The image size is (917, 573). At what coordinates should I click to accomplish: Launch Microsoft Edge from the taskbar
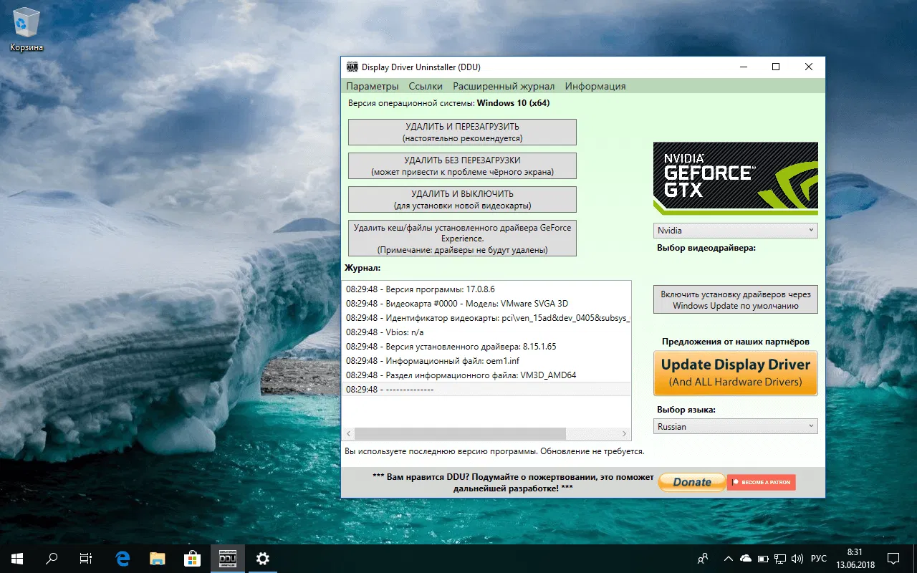tap(122, 558)
